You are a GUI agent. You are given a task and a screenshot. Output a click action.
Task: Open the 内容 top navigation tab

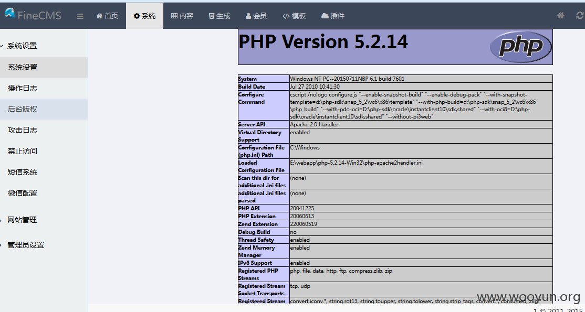[x=182, y=16]
